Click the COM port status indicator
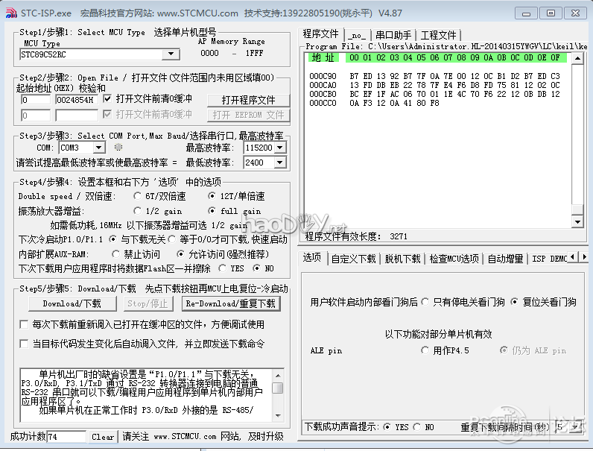Screen dimensions: 593x451 (x=118, y=148)
